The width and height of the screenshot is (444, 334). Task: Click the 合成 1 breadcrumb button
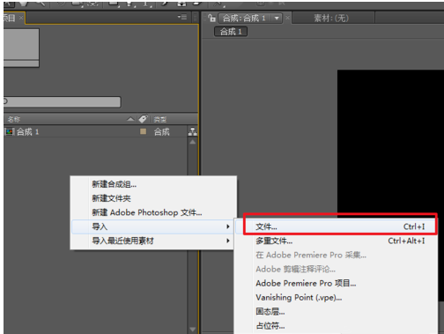click(231, 32)
